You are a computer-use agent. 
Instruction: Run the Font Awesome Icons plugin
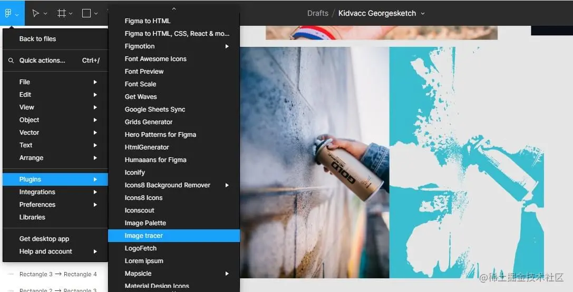[x=174, y=59]
